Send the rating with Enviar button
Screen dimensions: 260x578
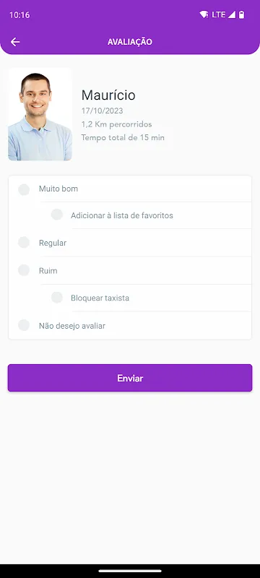pyautogui.click(x=130, y=378)
